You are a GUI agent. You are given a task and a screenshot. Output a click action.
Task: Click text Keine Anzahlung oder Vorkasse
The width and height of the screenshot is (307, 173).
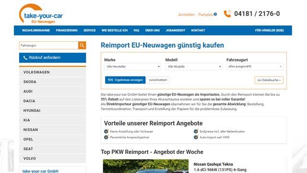(131, 132)
